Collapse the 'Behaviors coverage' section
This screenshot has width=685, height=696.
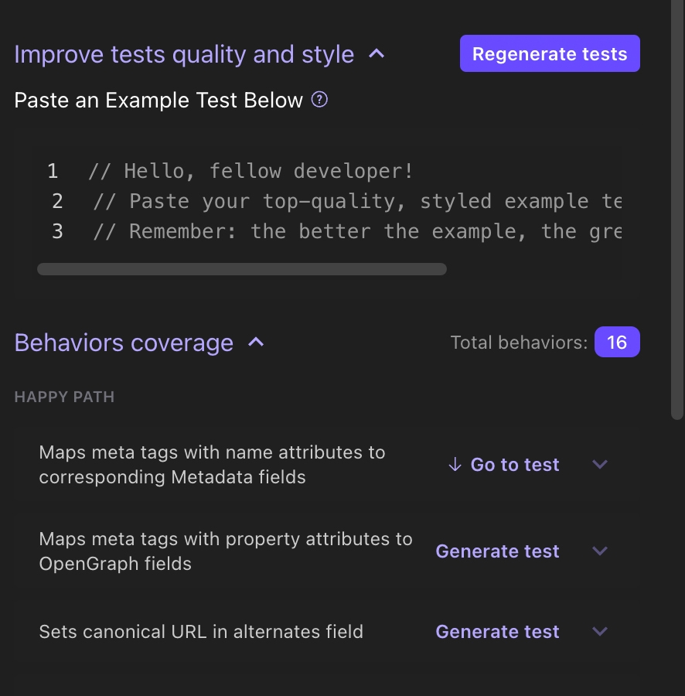(x=256, y=342)
